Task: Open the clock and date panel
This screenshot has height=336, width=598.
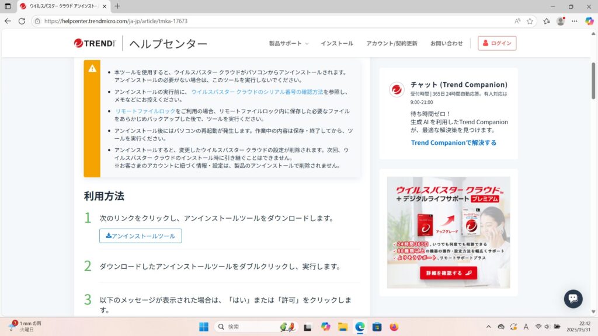Action: 578,327
